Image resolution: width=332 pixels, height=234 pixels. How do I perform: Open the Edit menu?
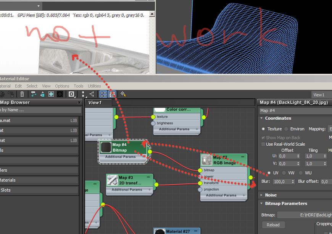pyautogui.click(x=18, y=86)
